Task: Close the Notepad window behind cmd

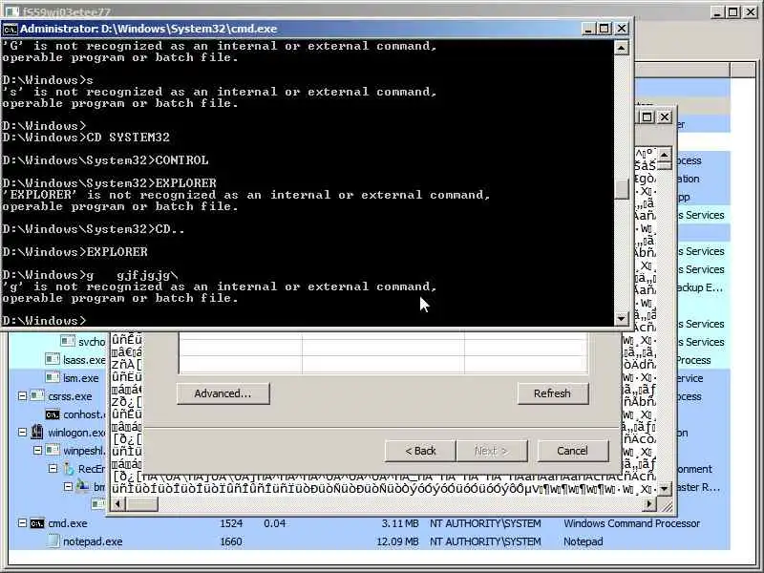Action: coord(665,117)
